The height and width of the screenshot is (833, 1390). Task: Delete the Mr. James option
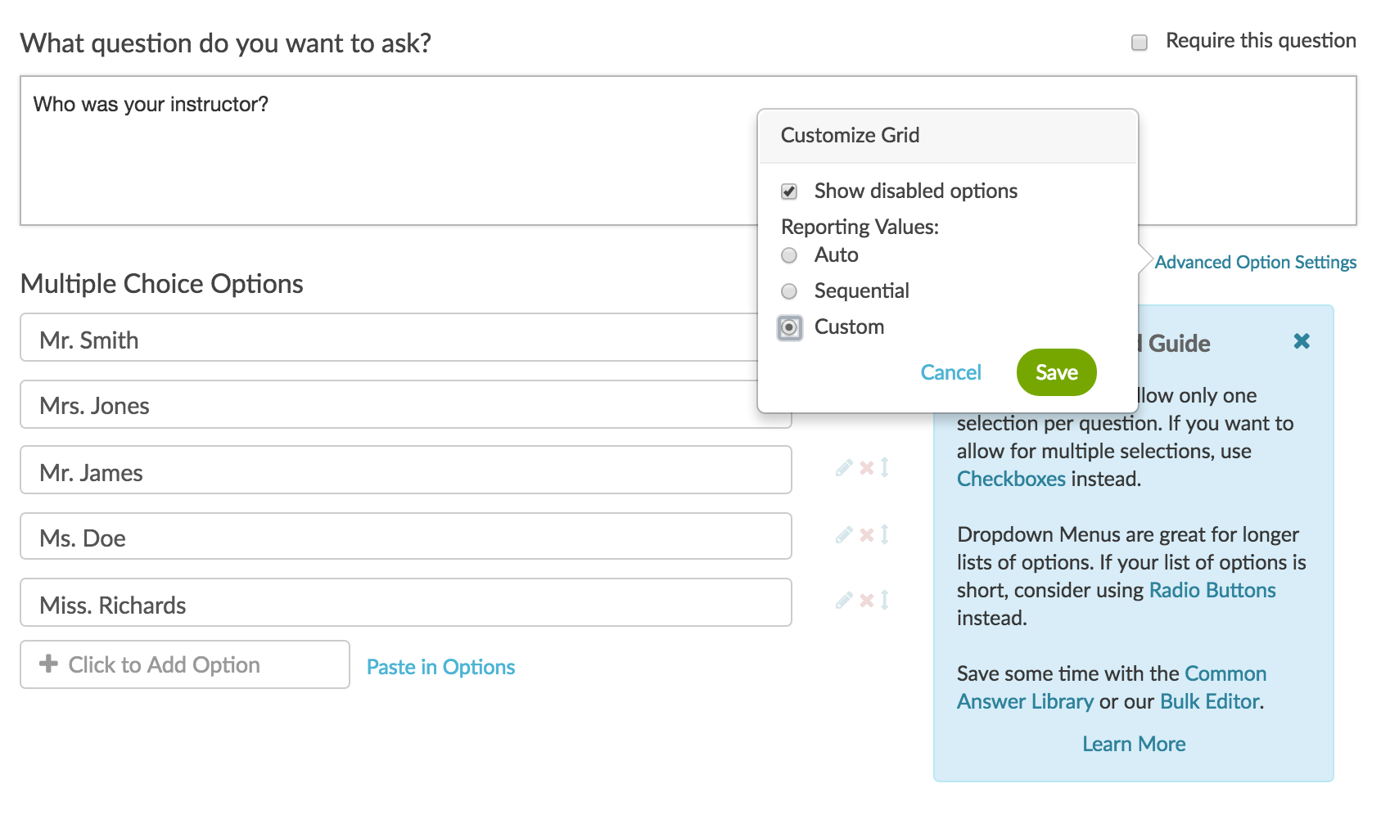tap(866, 468)
